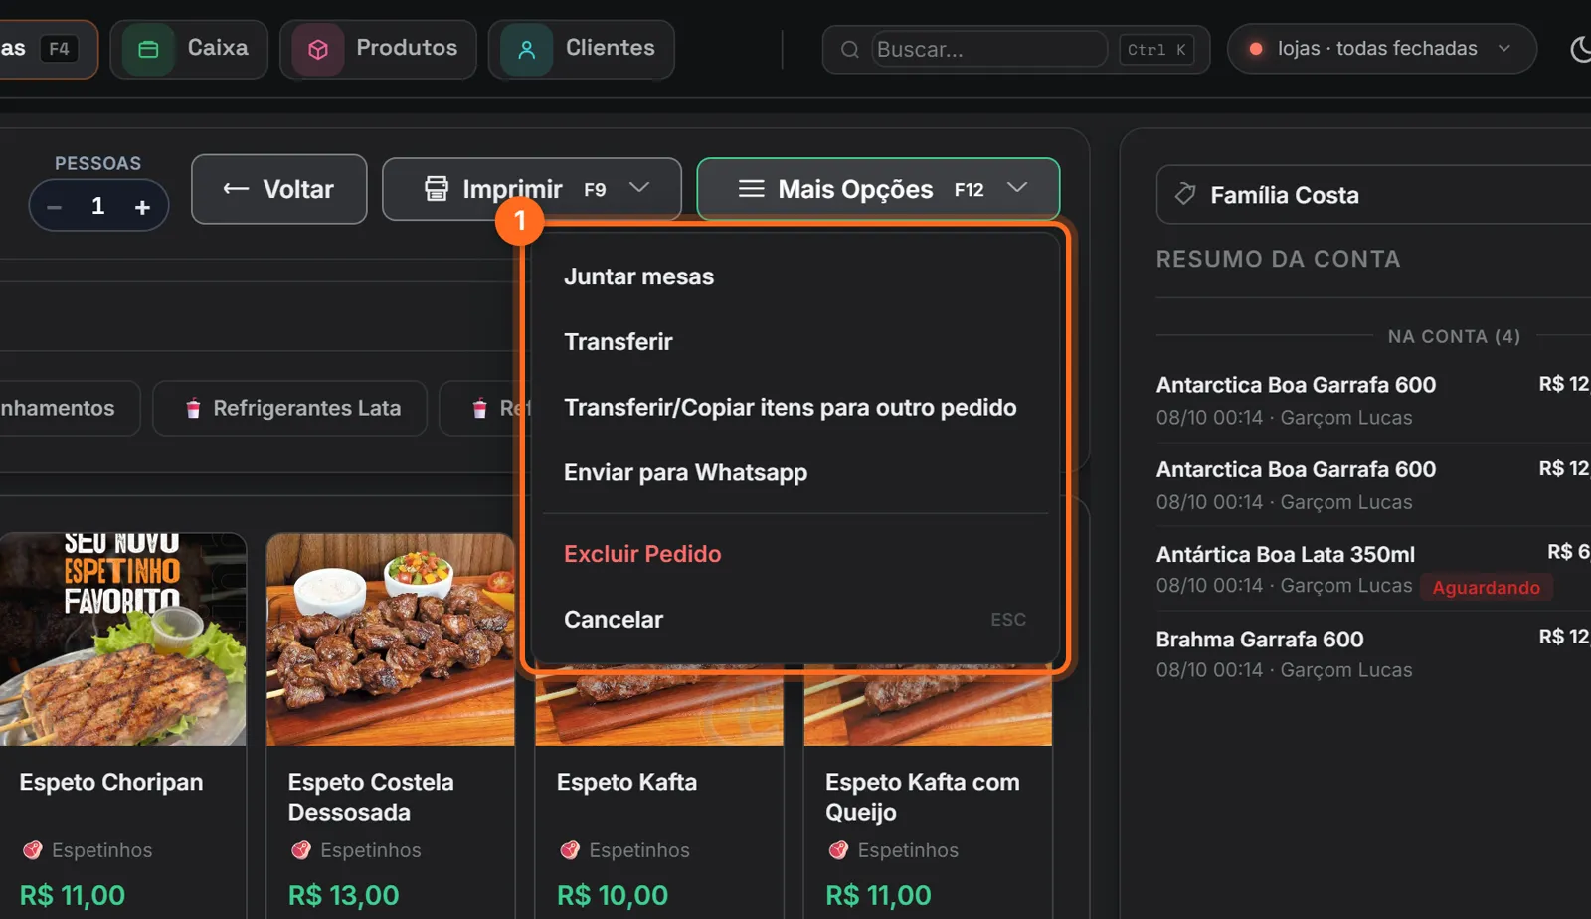Select first Antarctica Boa Garrafa 600 item
The image size is (1591, 919).
(1373, 400)
